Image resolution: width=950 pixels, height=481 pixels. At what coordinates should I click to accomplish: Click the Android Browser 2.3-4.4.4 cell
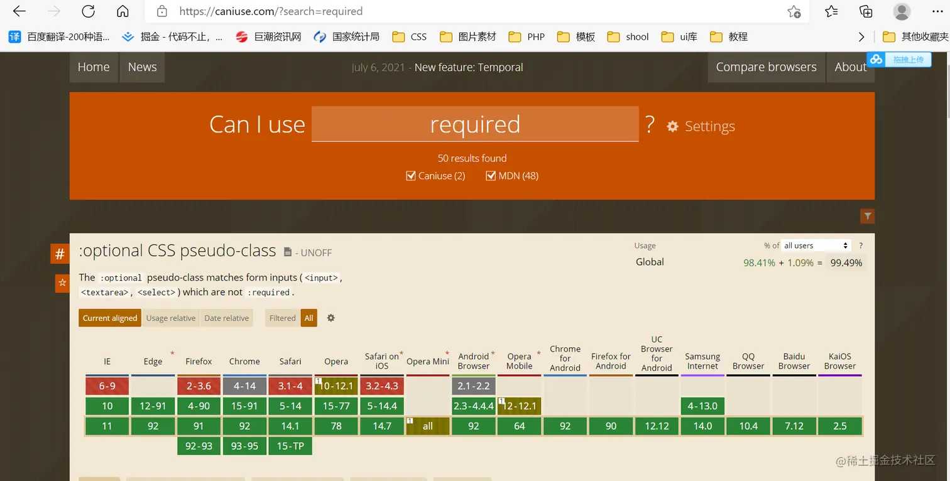click(x=474, y=406)
